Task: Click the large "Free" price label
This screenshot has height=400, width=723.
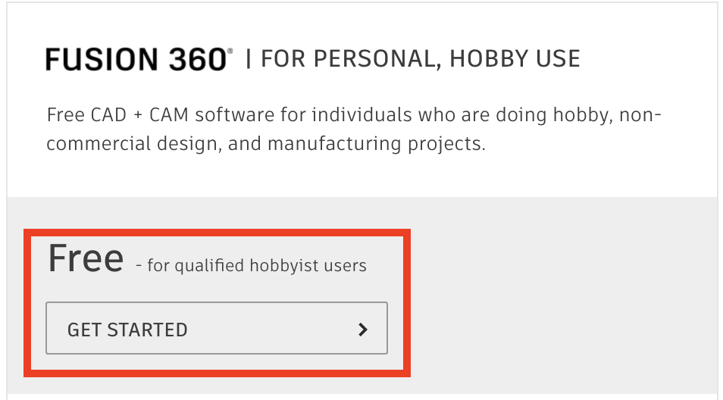Action: point(86,258)
